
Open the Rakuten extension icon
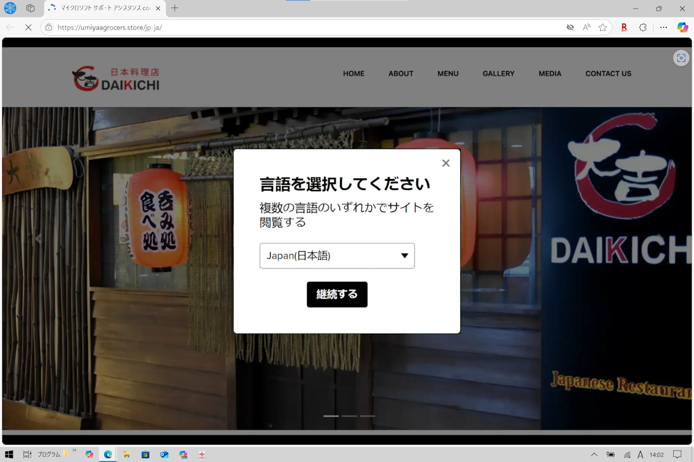tap(624, 27)
